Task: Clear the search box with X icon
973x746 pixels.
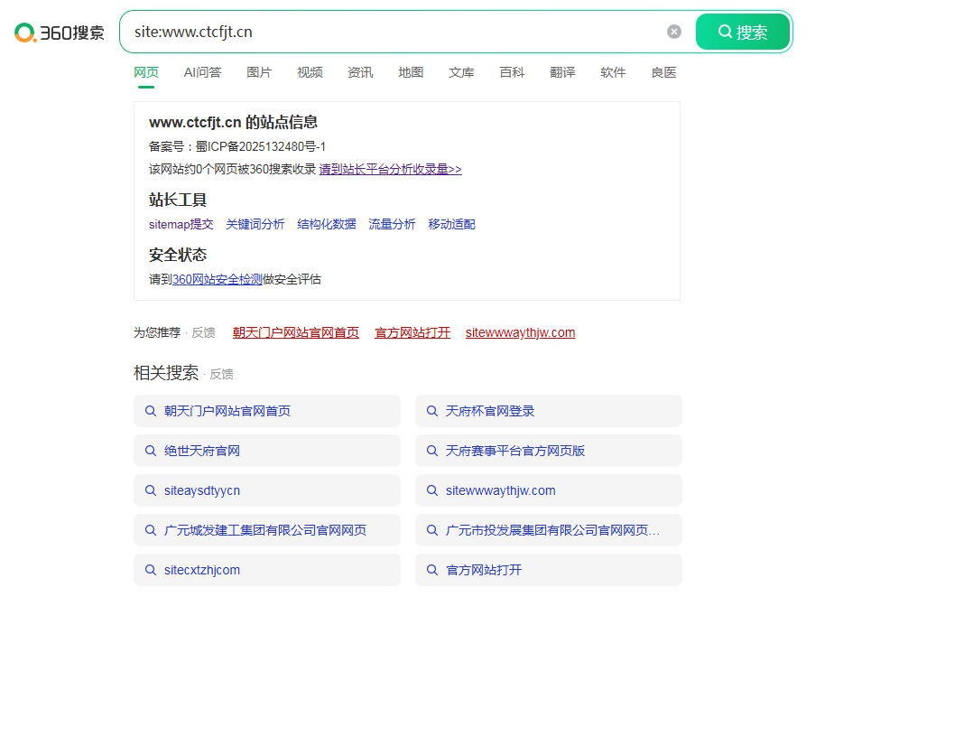Action: [674, 32]
